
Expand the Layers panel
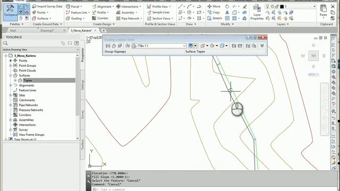coord(283,24)
